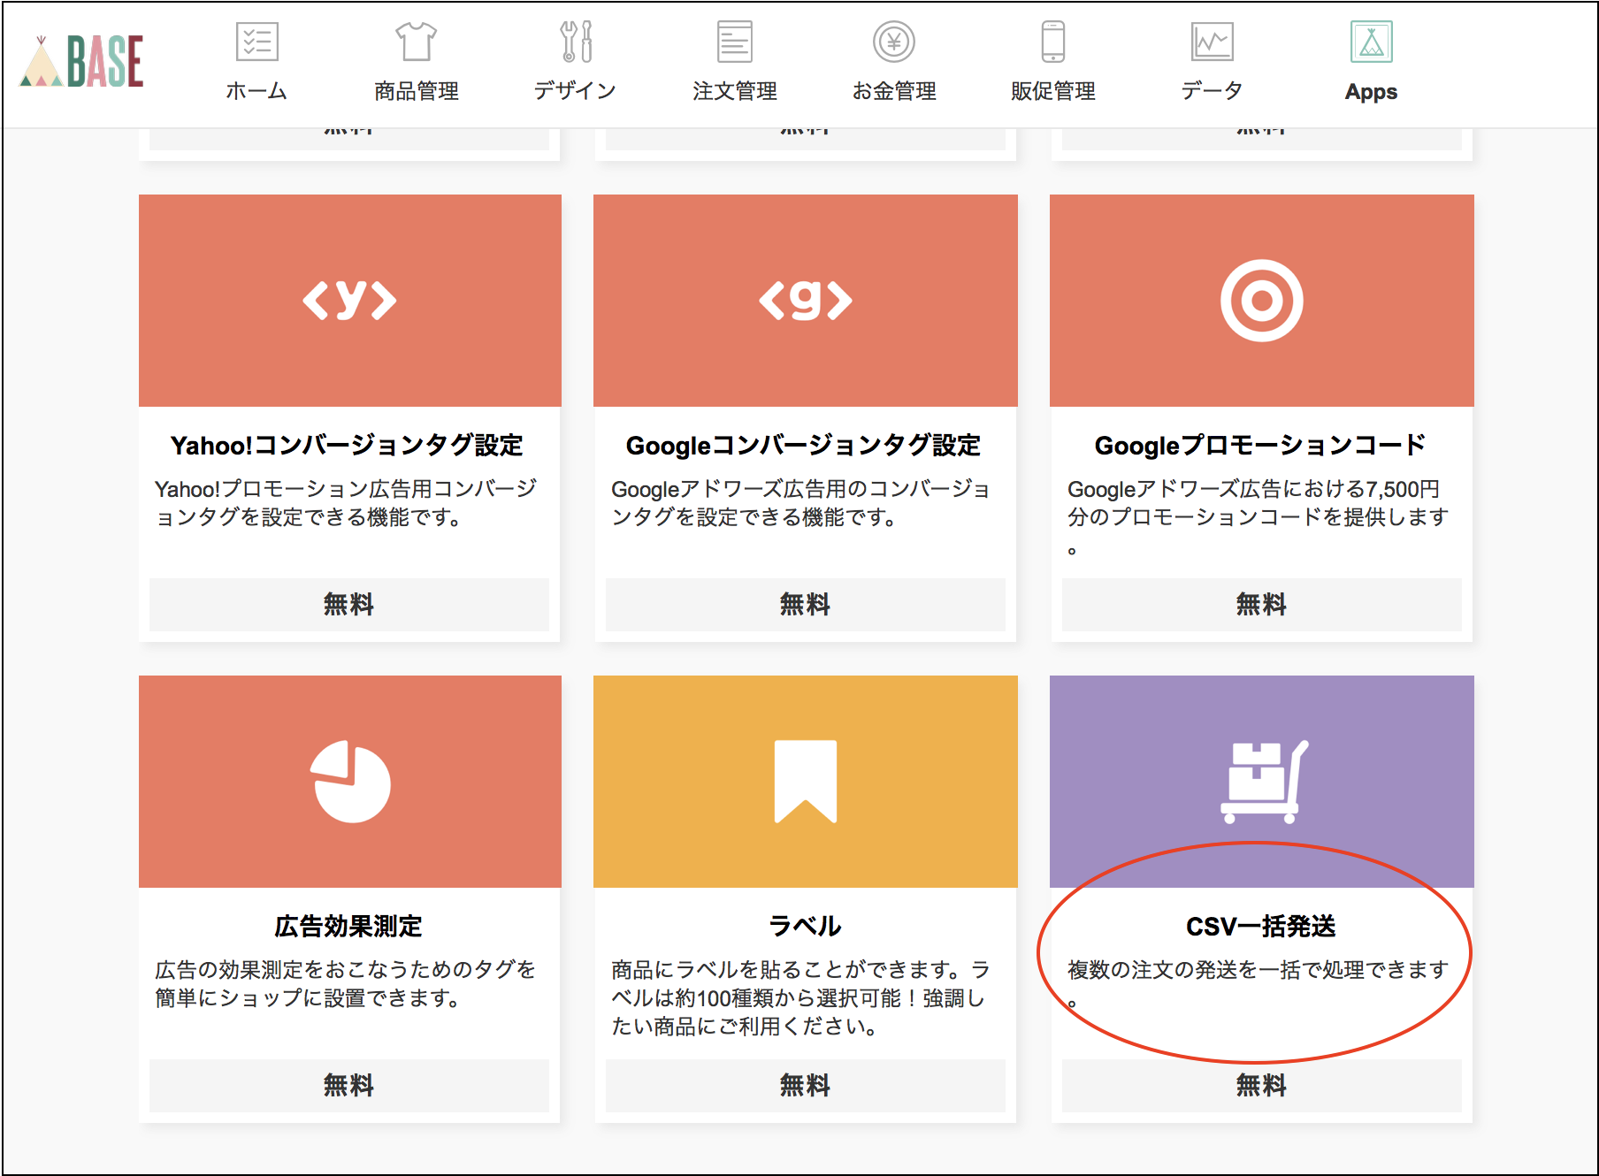
Task: Click the Google <g> tag icon
Action: tap(805, 301)
